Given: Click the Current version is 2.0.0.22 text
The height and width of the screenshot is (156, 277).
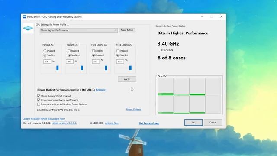Looking at the screenshot, I should pyautogui.click(x=37, y=123).
